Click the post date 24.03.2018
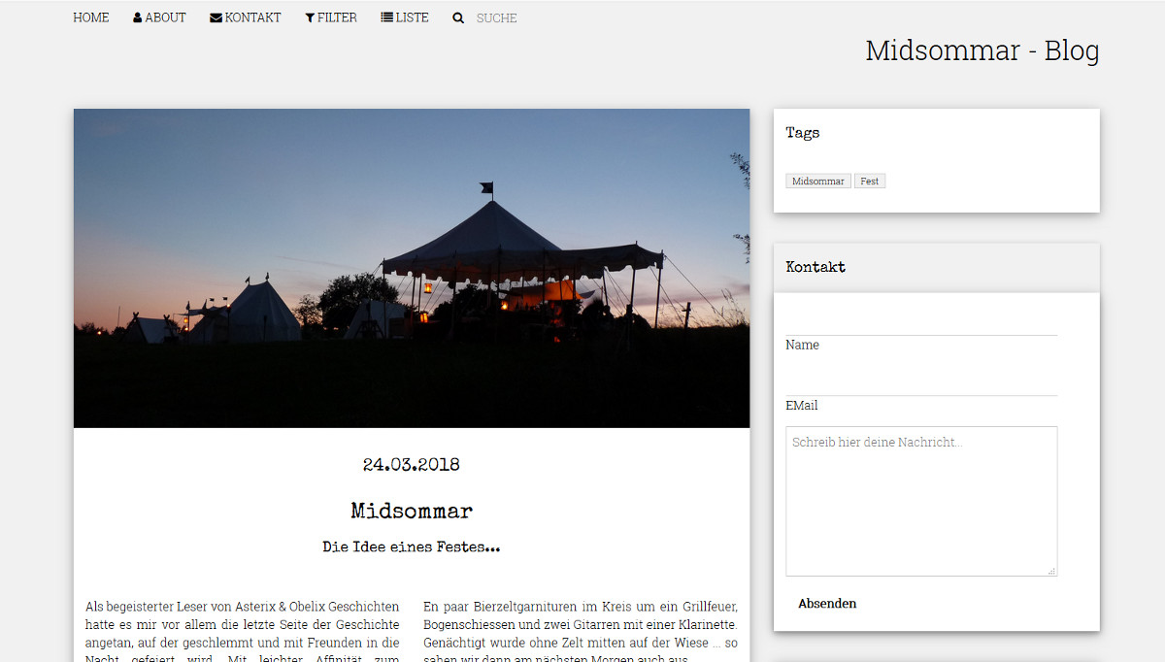The image size is (1165, 662). [412, 465]
